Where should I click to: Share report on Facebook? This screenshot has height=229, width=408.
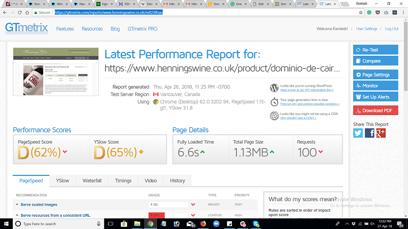[x=369, y=133]
